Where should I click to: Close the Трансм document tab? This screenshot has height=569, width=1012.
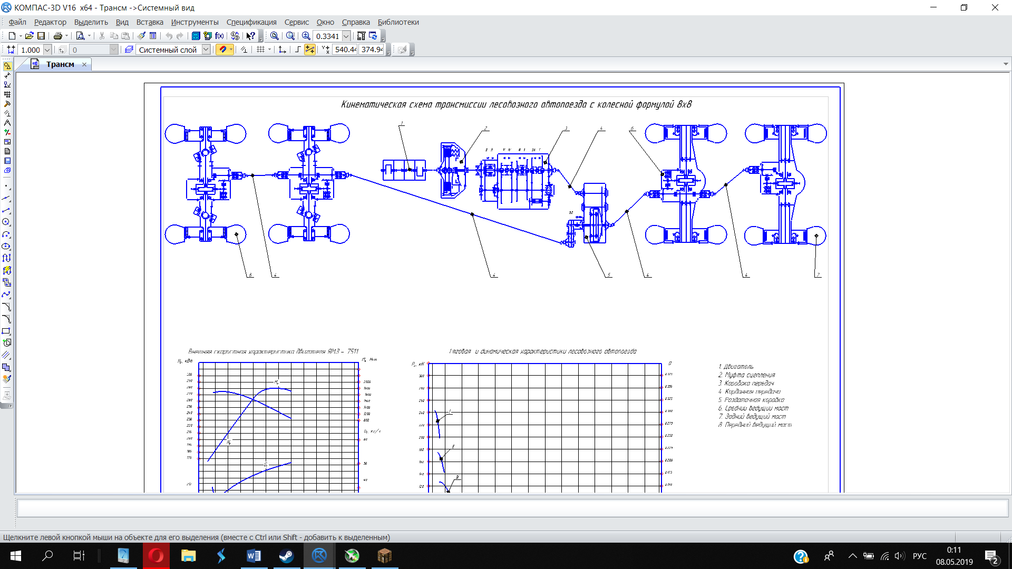click(84, 64)
